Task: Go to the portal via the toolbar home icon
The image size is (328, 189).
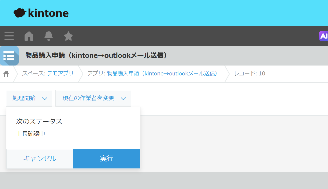Action: point(29,36)
